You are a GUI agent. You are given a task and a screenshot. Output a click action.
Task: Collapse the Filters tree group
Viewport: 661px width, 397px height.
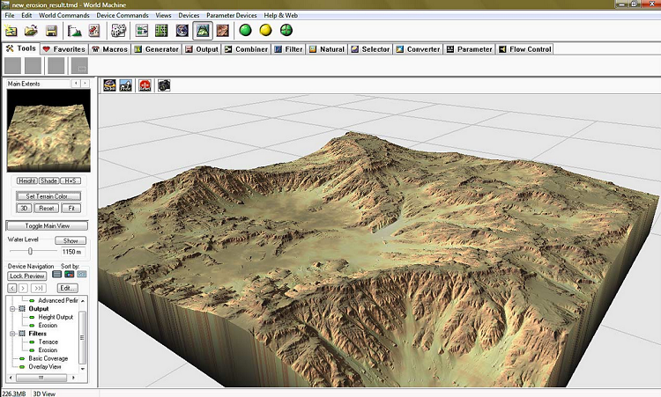tap(12, 334)
